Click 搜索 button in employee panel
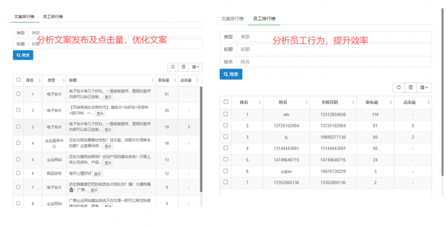The width and height of the screenshot is (446, 228). tap(231, 74)
